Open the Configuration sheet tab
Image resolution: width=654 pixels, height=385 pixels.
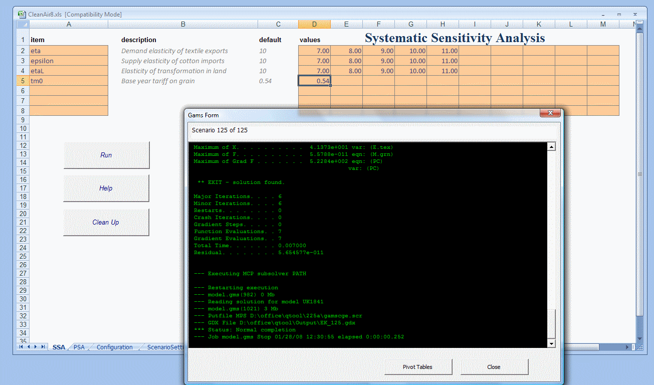(x=114, y=347)
